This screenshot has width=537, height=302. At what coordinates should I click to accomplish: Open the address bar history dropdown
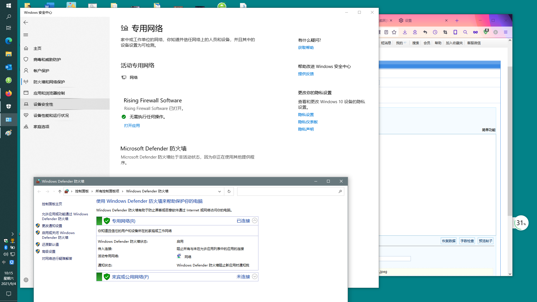[x=220, y=192]
